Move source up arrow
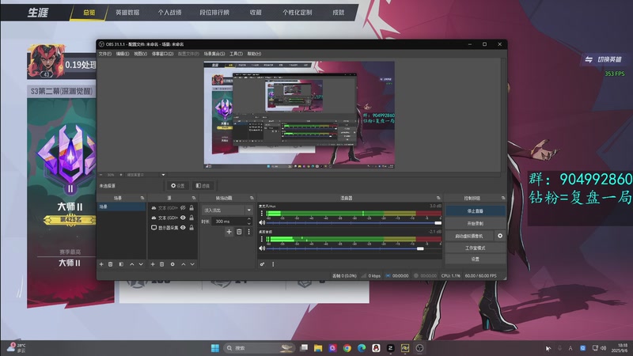The image size is (633, 356). (x=184, y=264)
